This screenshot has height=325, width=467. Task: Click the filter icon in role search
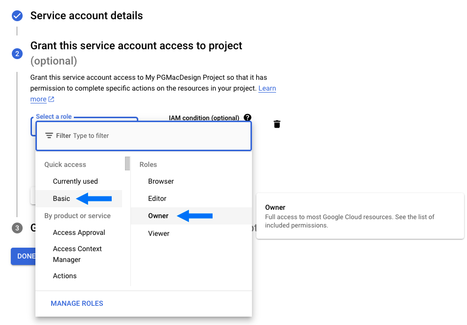pos(49,136)
